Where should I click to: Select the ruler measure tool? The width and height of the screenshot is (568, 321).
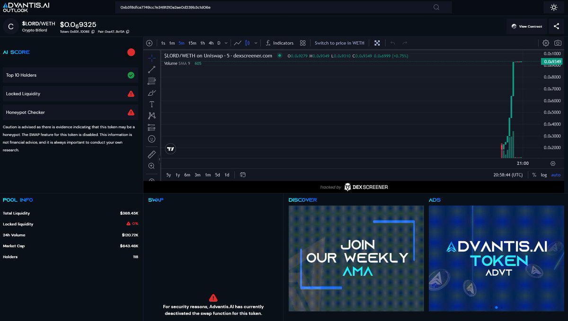point(151,154)
